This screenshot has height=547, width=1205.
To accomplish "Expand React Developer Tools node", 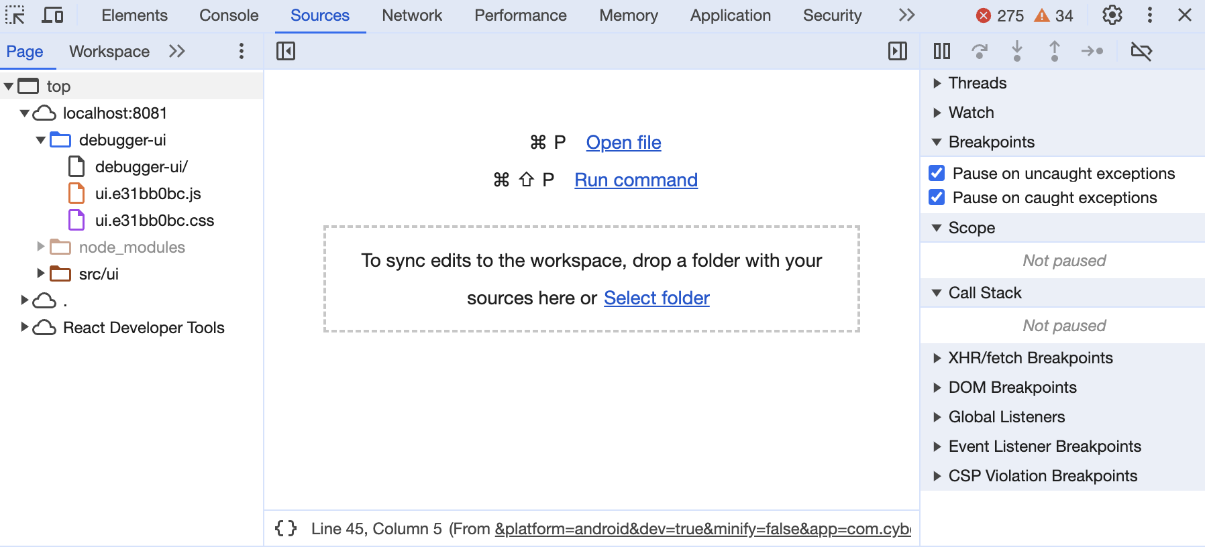I will pyautogui.click(x=25, y=327).
